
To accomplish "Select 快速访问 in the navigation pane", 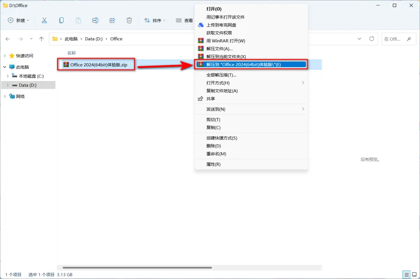I will tap(24, 55).
